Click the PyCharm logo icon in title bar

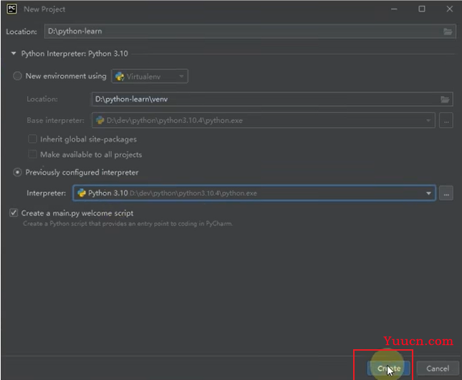tap(11, 9)
